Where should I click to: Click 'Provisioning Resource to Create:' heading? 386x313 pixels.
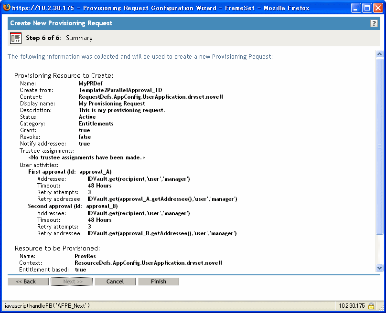point(64,75)
